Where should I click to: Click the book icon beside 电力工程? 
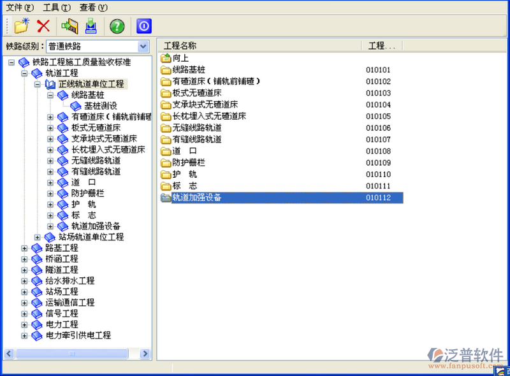click(37, 324)
